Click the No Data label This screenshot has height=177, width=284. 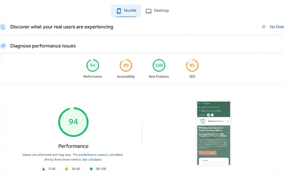(277, 27)
